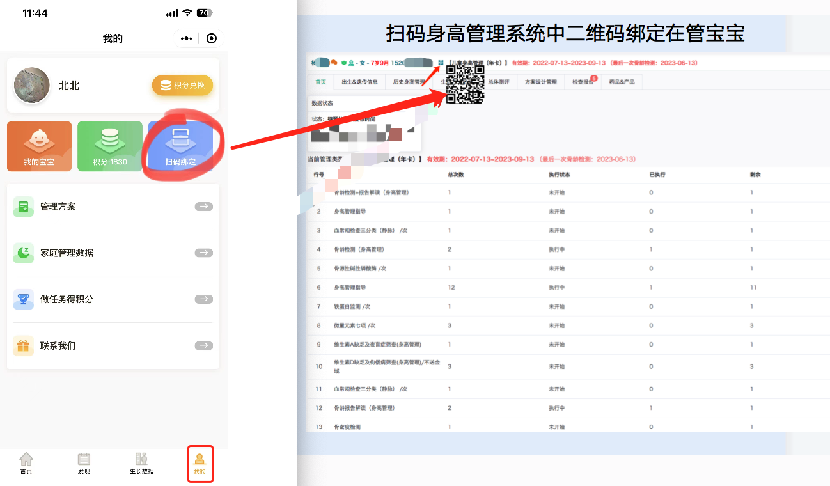The height and width of the screenshot is (486, 830).
Task: Click the red 有效期 2022-07-13~2023-09-13 header text
Action: [558, 63]
